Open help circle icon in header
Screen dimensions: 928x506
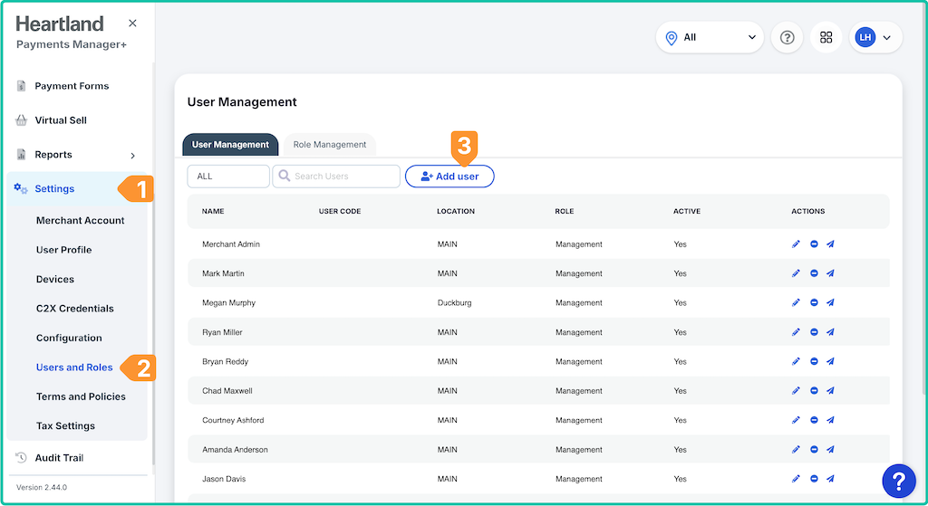(787, 37)
